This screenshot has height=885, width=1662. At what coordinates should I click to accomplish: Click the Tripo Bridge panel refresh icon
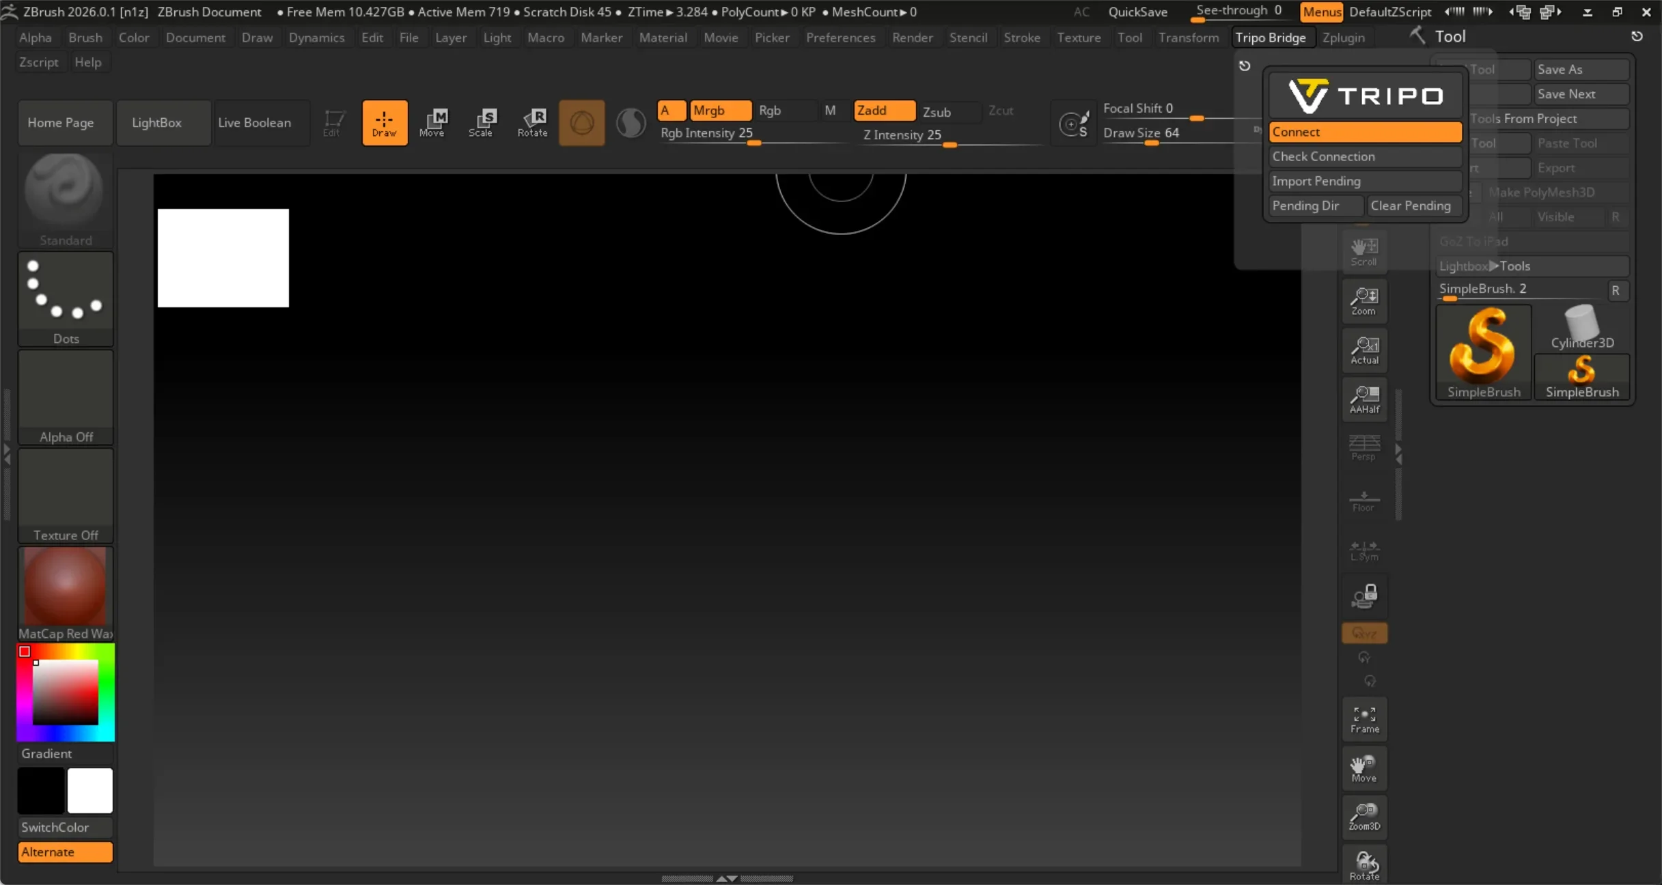pos(1245,66)
